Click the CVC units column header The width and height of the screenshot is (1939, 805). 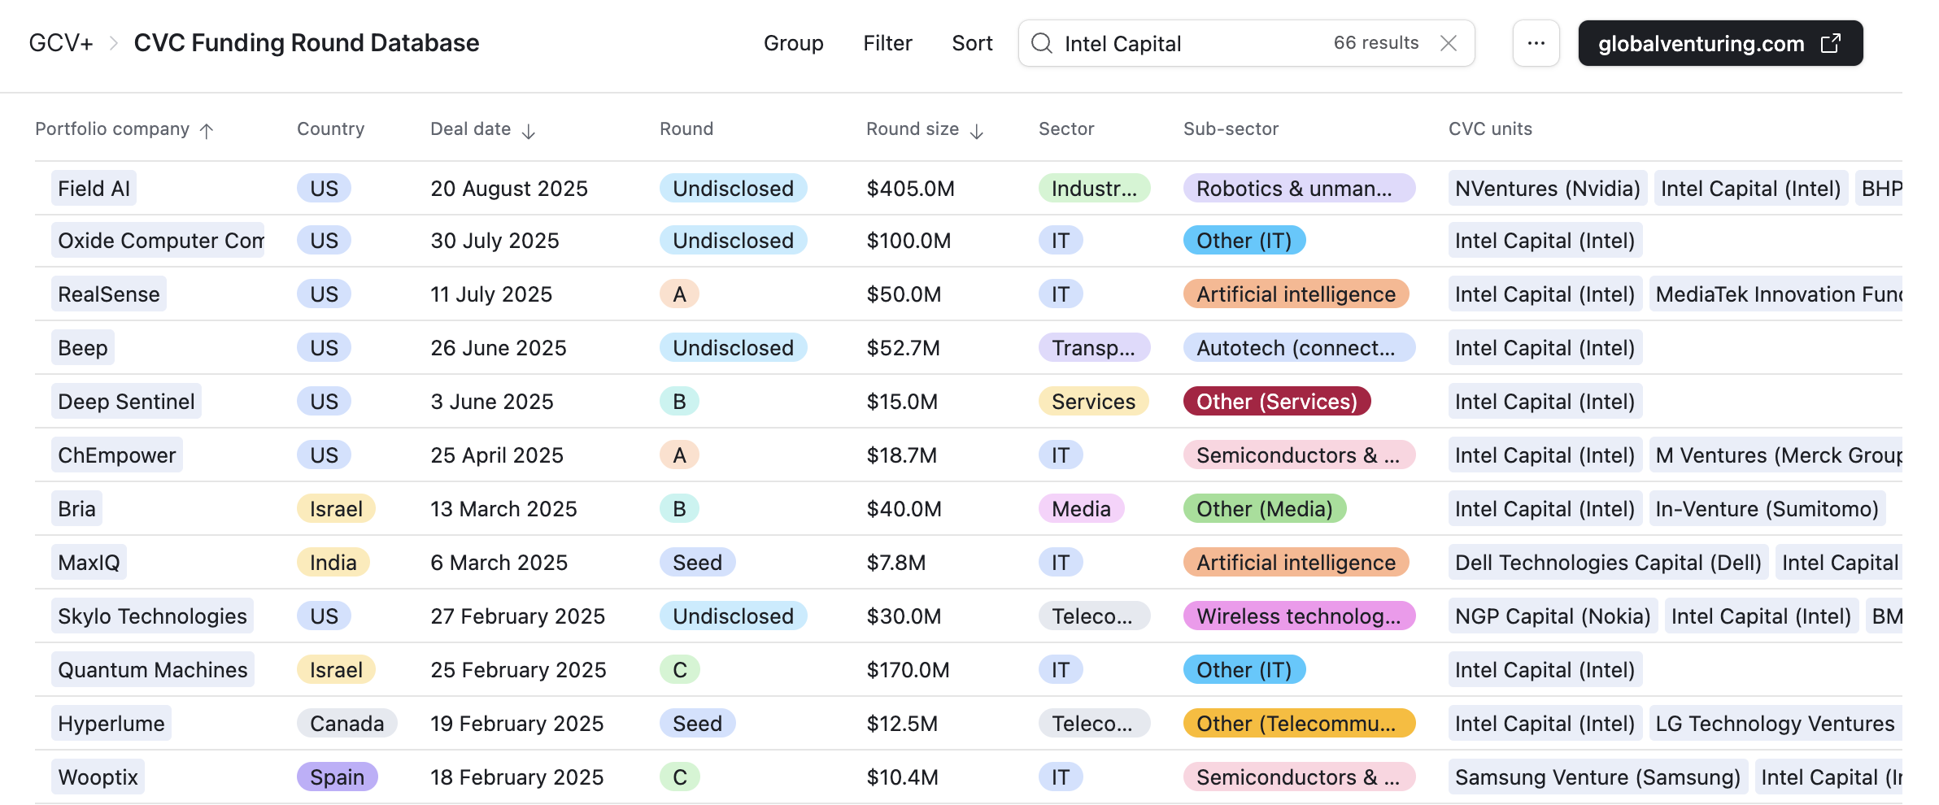(1490, 129)
